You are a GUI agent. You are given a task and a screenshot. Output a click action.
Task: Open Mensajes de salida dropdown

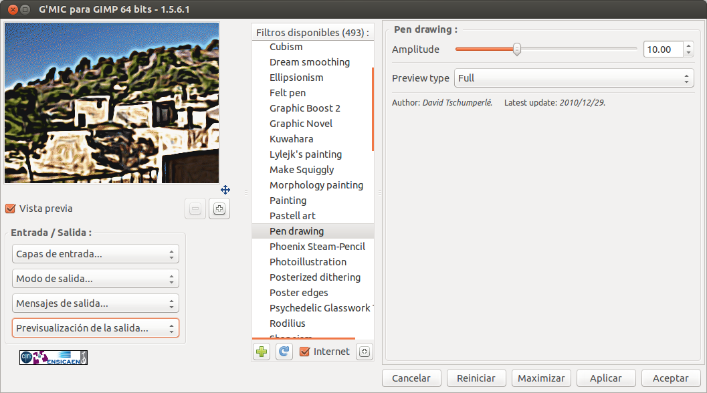[x=96, y=303]
